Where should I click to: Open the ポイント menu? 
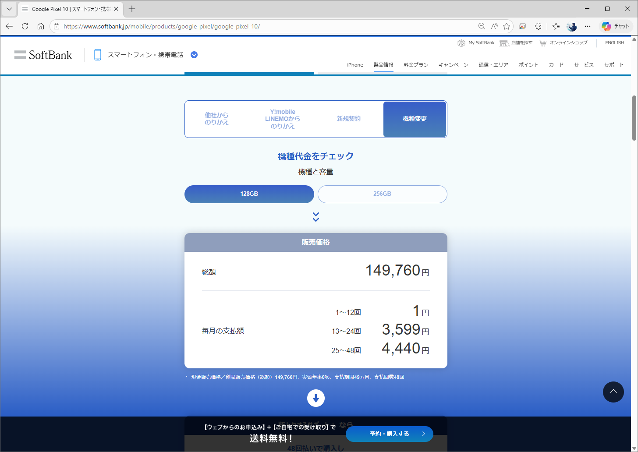[x=528, y=65]
